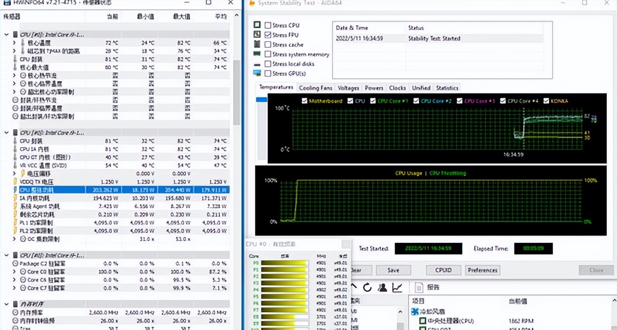Click the 冷却风扇 fan icon
The height and width of the screenshot is (330, 617).
pyautogui.click(x=415, y=312)
